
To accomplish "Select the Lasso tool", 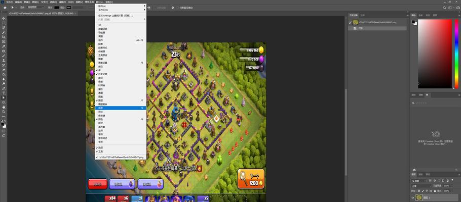I will coord(4,28).
